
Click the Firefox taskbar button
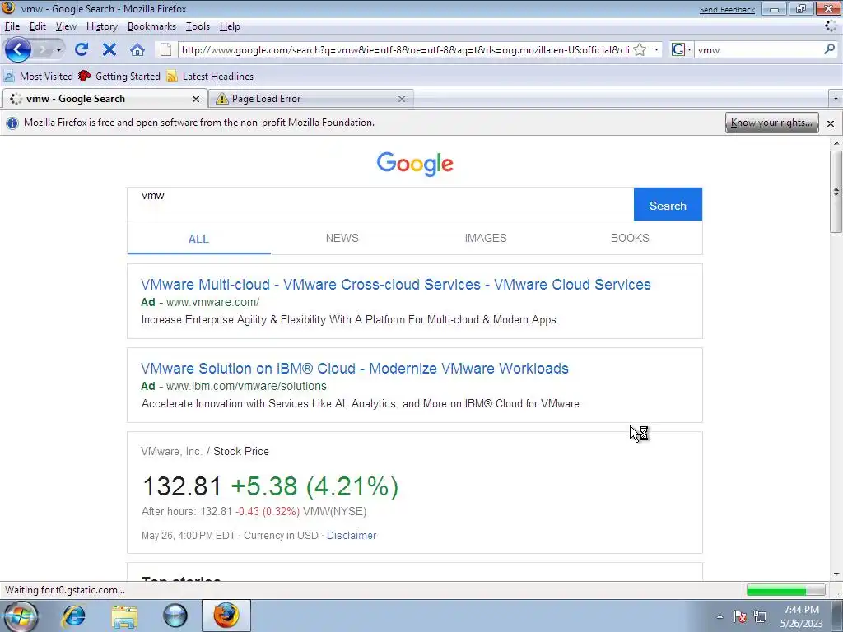tap(226, 616)
